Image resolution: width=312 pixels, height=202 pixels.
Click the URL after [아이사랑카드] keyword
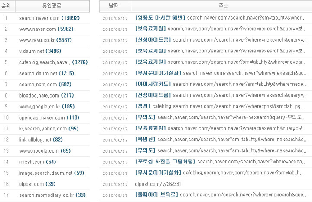click(239, 84)
